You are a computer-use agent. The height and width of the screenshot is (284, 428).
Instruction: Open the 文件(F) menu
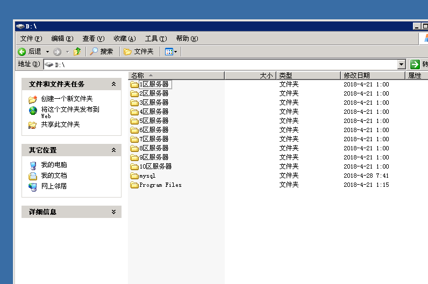(x=31, y=39)
